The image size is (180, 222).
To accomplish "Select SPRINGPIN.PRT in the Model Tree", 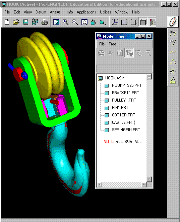I will click(x=126, y=130).
